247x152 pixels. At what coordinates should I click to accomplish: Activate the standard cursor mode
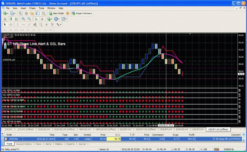5,24
